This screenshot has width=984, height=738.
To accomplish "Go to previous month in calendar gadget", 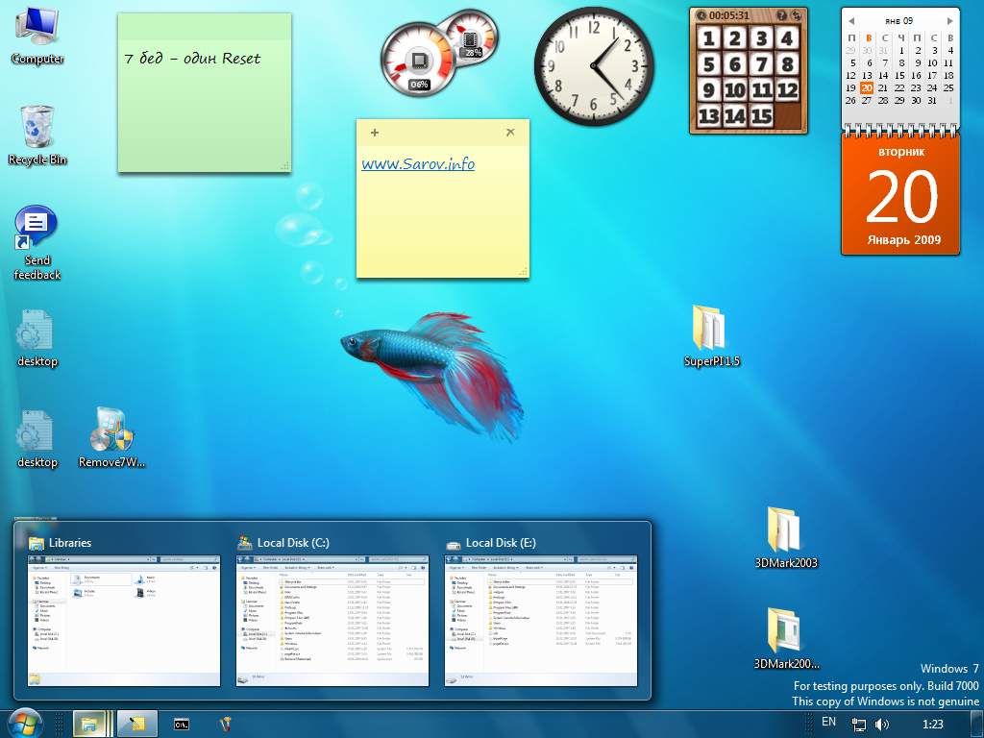I will pyautogui.click(x=850, y=20).
